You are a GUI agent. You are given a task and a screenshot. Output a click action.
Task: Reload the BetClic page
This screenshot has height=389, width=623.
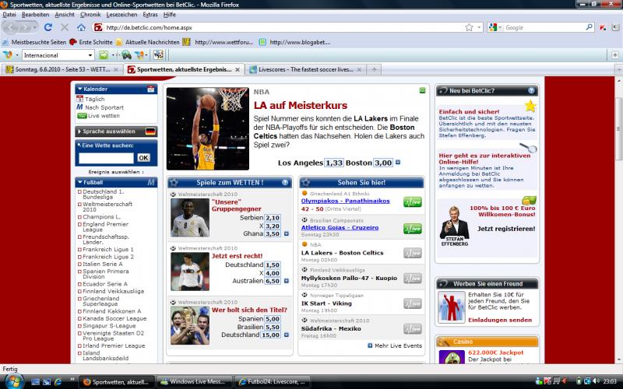(x=48, y=27)
